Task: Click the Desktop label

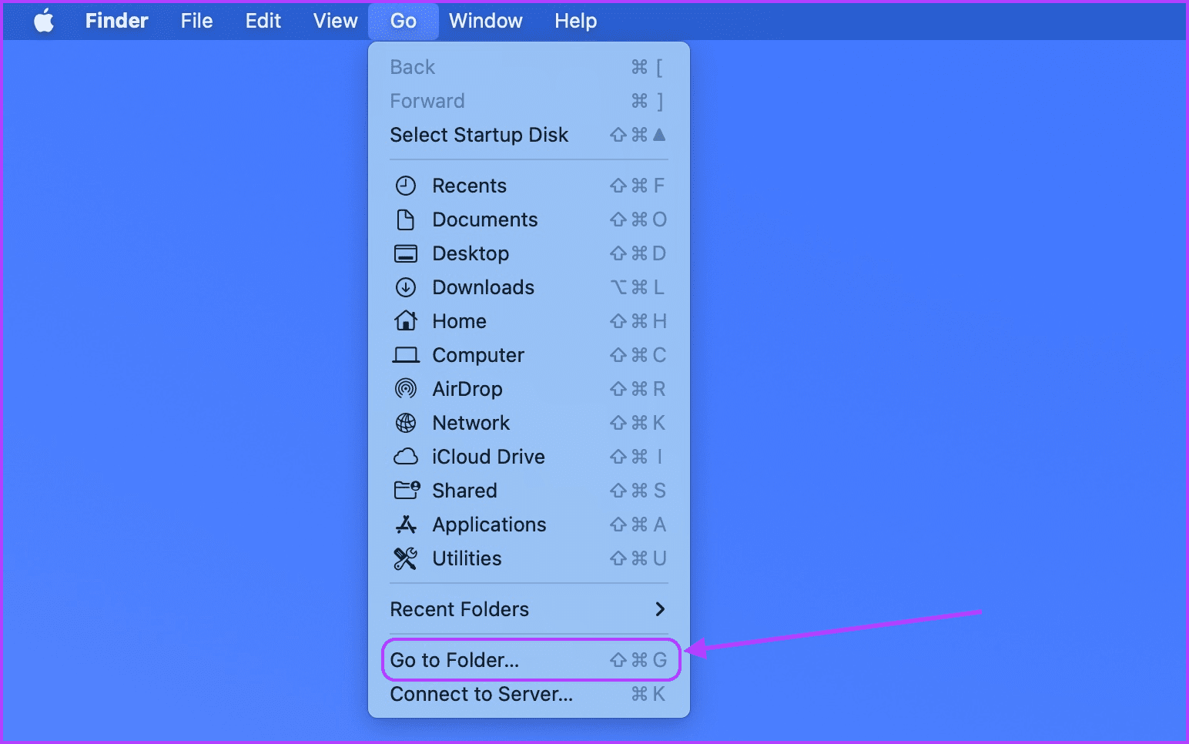Action: [471, 253]
